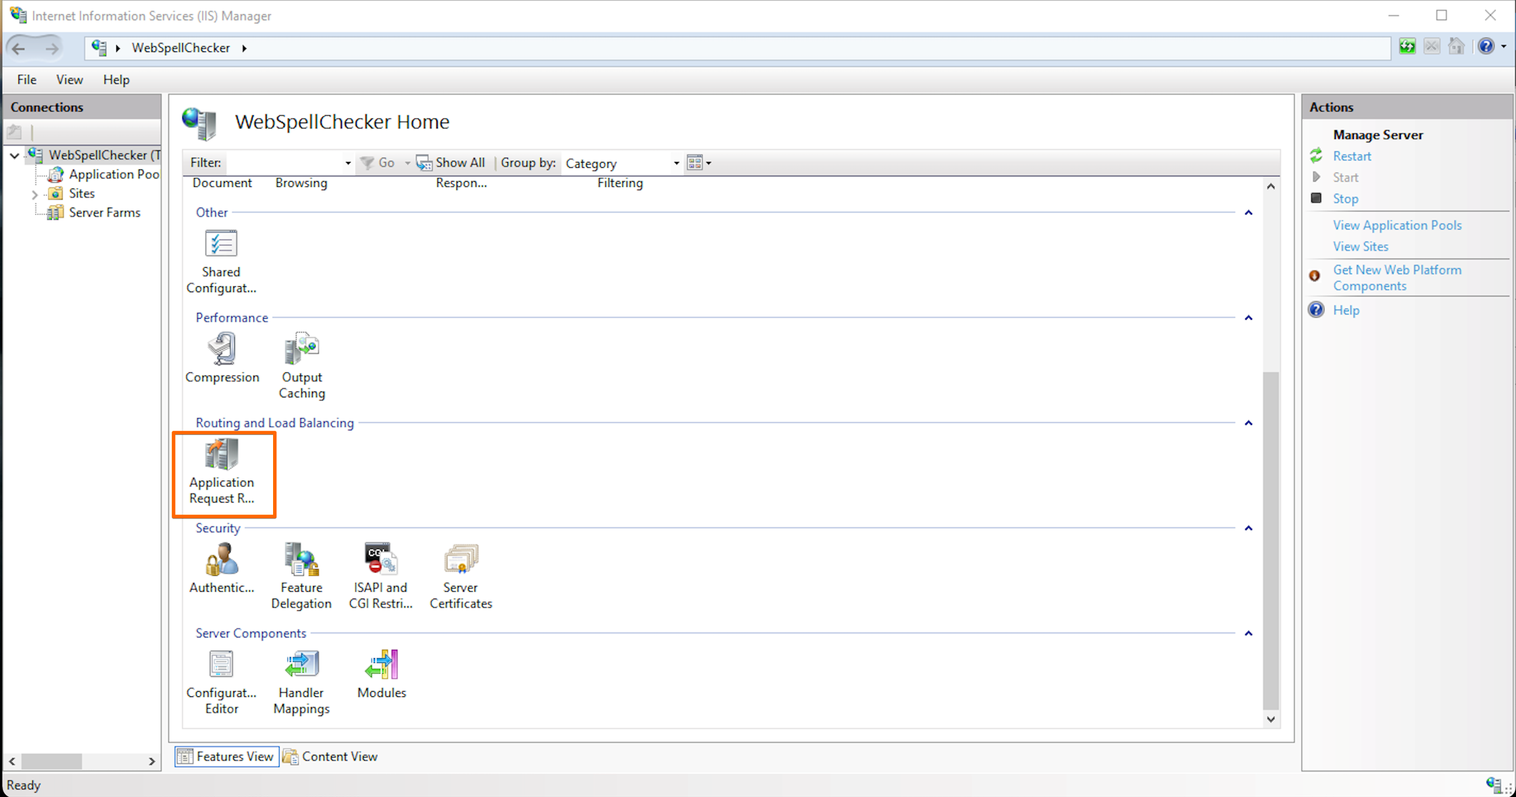The height and width of the screenshot is (797, 1516).
Task: Open Handler Mappings feature
Action: 301,666
